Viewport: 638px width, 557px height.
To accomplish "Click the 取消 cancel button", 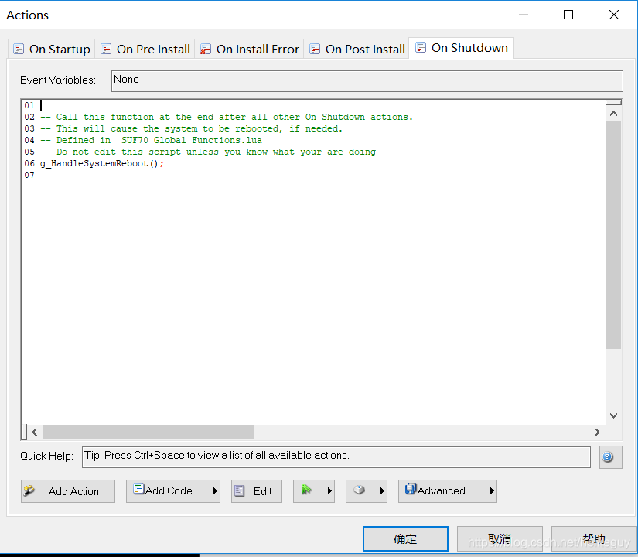I will 500,538.
